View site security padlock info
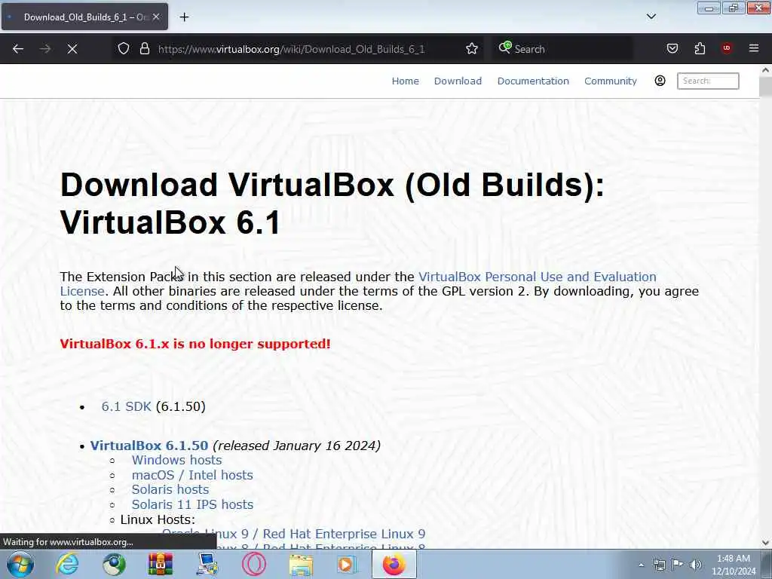Image resolution: width=772 pixels, height=579 pixels. pyautogui.click(x=144, y=48)
